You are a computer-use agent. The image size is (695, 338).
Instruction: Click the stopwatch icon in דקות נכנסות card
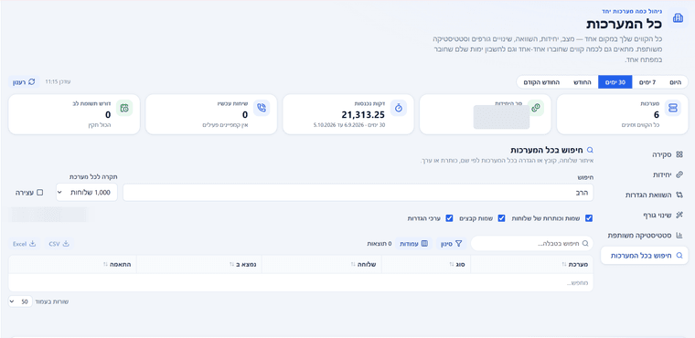tap(399, 109)
